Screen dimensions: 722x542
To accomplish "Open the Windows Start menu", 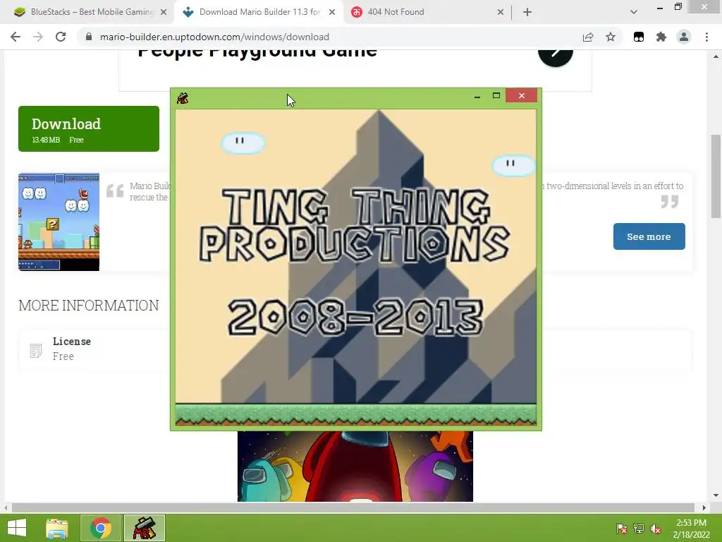I will [x=17, y=528].
